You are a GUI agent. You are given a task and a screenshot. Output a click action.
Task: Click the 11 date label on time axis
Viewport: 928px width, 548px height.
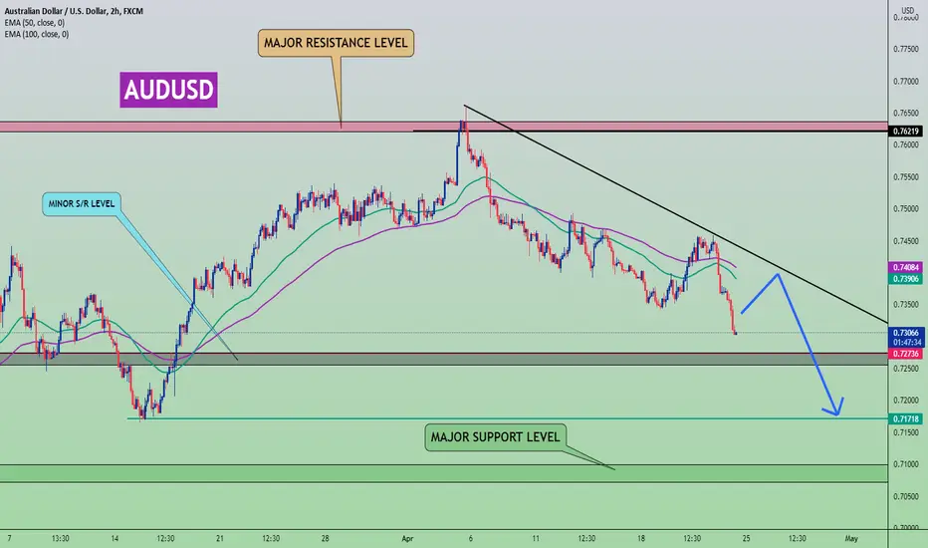pyautogui.click(x=536, y=538)
